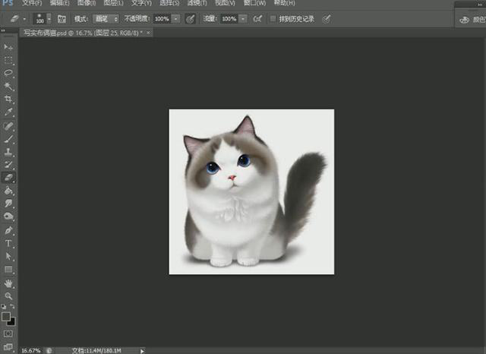Open the 模式 eraser mode dropdown
The width and height of the screenshot is (486, 354).
pyautogui.click(x=106, y=17)
